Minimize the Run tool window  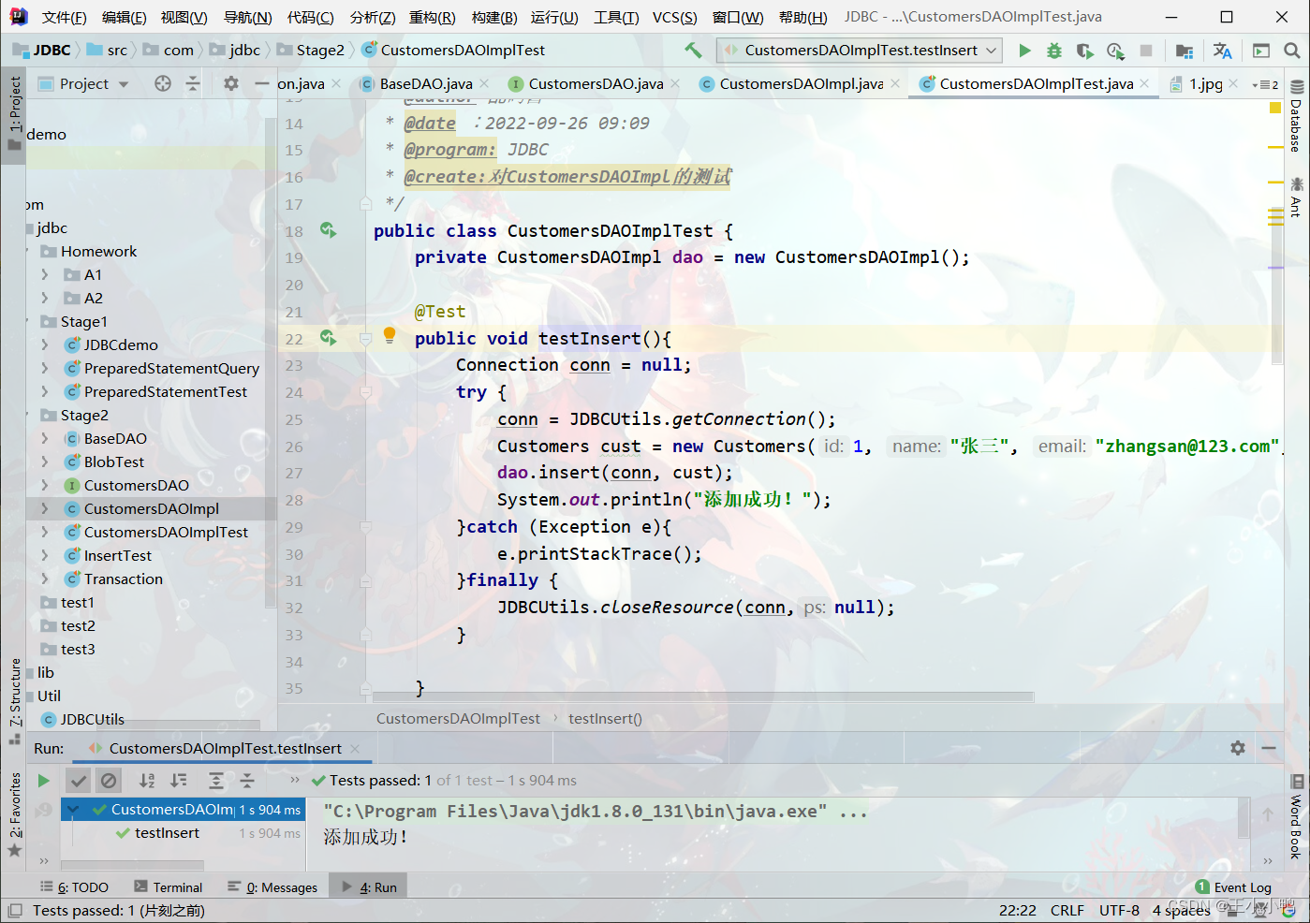1269,748
